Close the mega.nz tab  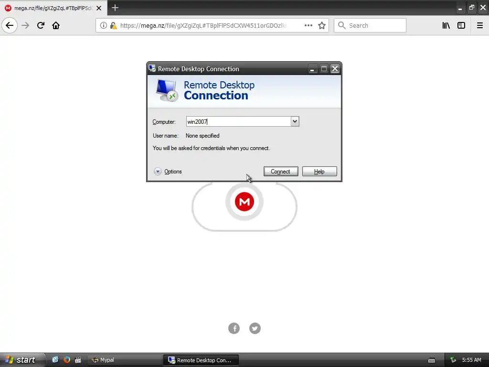coord(99,8)
